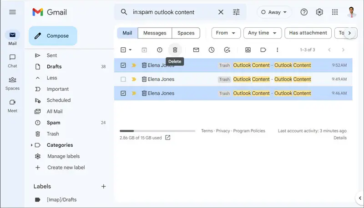Click the Delete trash icon in toolbar
The image size is (364, 208).
(x=175, y=50)
